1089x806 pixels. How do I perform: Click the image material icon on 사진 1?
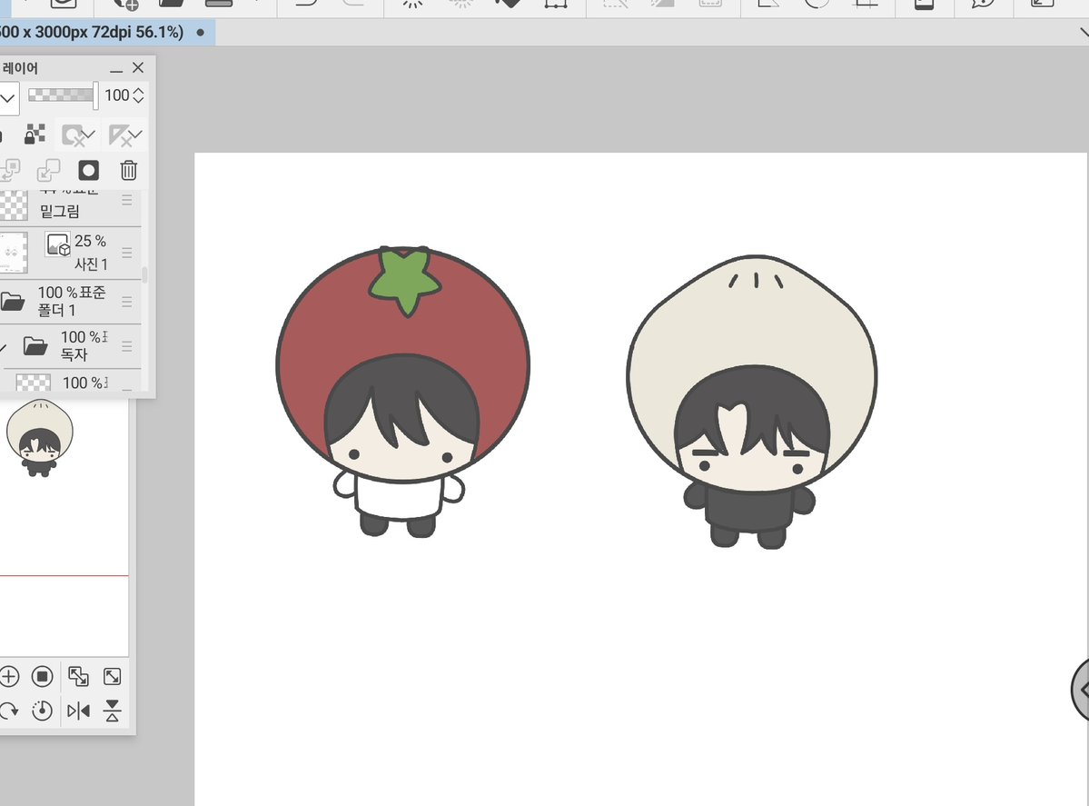coord(57,244)
